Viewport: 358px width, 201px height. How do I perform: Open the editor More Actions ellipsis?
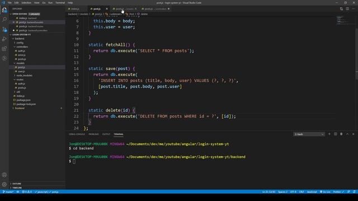[353, 9]
